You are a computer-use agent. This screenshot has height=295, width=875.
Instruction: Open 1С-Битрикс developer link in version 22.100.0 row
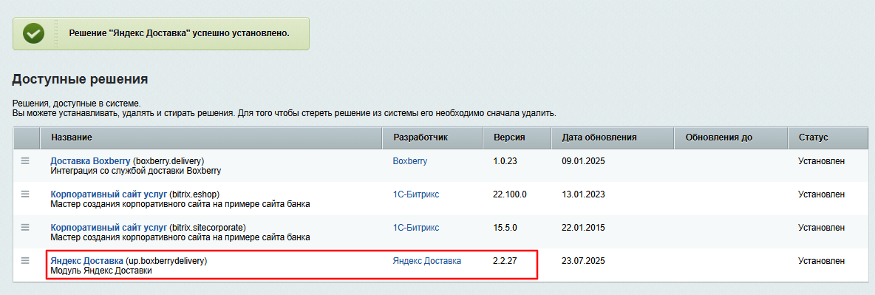click(416, 194)
